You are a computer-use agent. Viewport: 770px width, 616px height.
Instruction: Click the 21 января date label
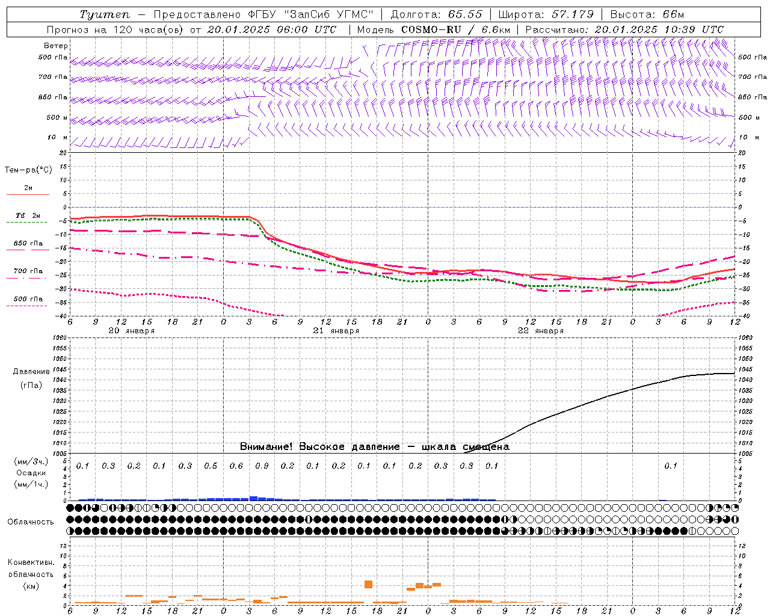(x=336, y=331)
